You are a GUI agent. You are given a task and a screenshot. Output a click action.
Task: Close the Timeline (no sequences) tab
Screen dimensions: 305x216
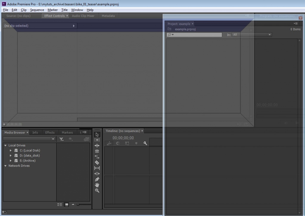tap(142, 131)
